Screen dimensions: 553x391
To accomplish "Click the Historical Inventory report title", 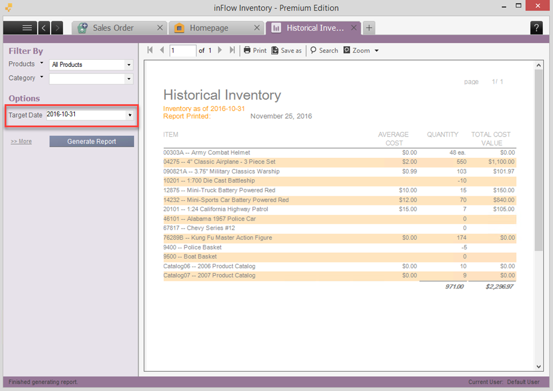I will pos(222,95).
